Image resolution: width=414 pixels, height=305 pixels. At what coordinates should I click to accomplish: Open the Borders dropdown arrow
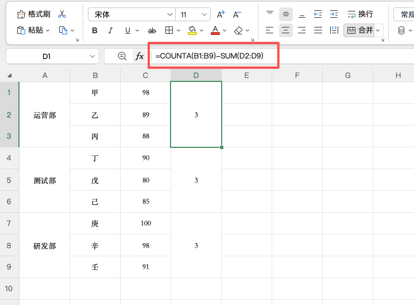click(179, 30)
